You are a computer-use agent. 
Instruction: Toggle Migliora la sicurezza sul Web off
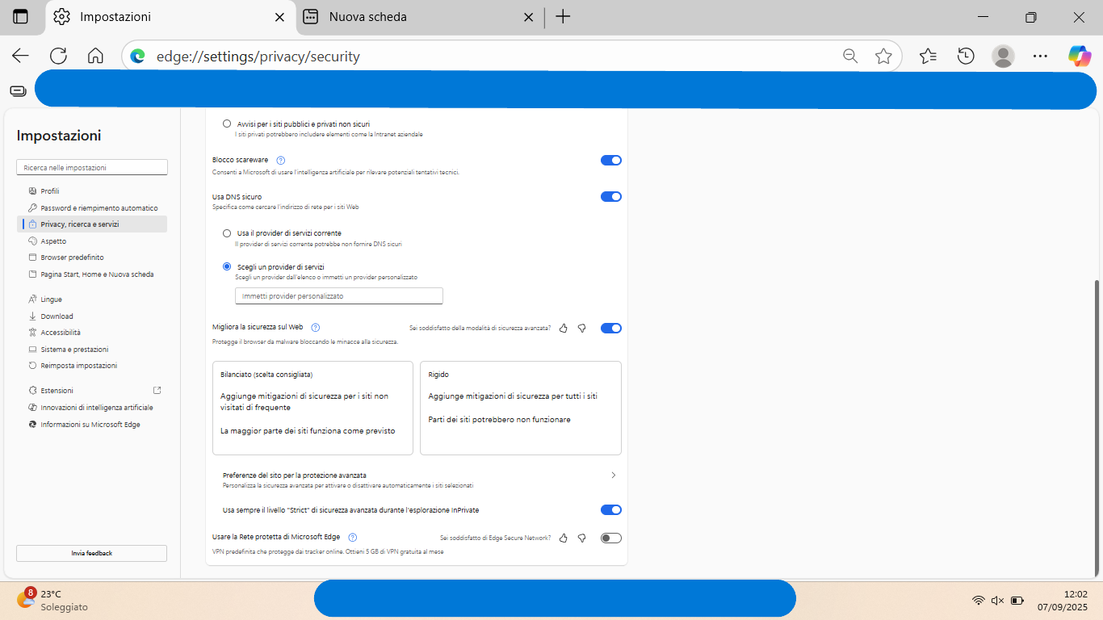(x=611, y=328)
